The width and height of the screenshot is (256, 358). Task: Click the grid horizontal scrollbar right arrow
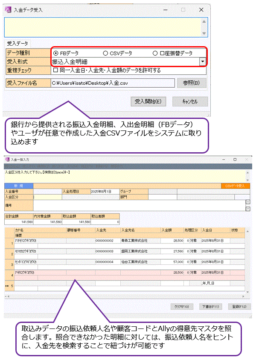coord(243,296)
